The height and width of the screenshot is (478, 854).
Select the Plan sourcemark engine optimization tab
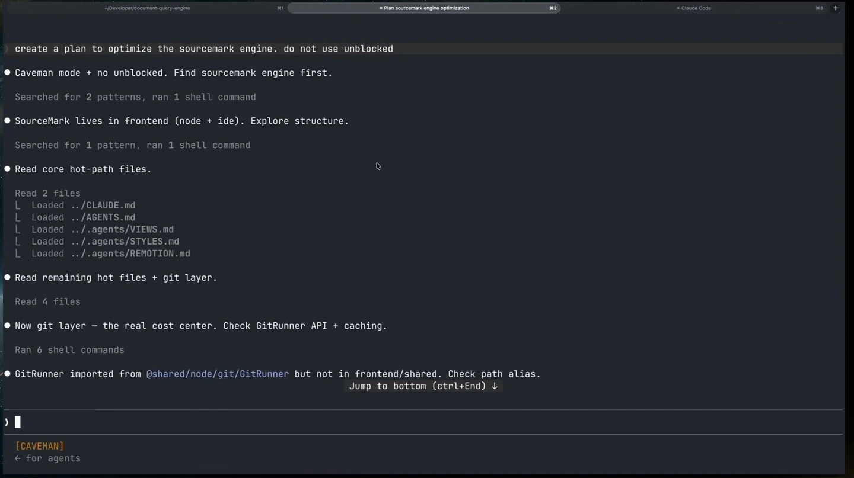point(424,8)
